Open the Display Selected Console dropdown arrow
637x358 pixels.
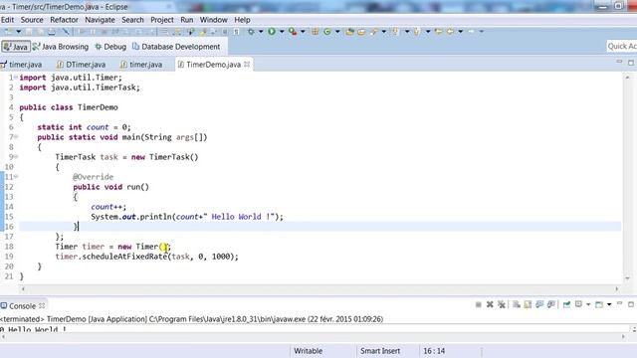coord(588,304)
